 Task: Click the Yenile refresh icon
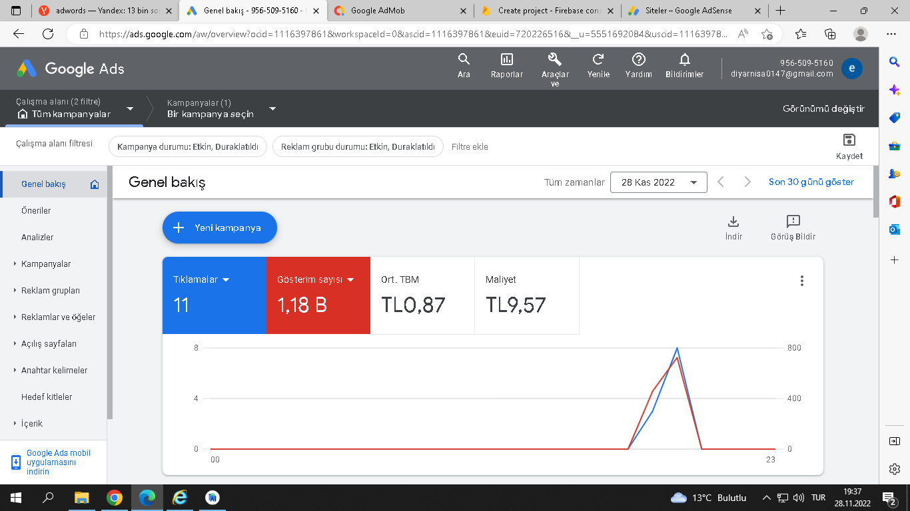598,59
